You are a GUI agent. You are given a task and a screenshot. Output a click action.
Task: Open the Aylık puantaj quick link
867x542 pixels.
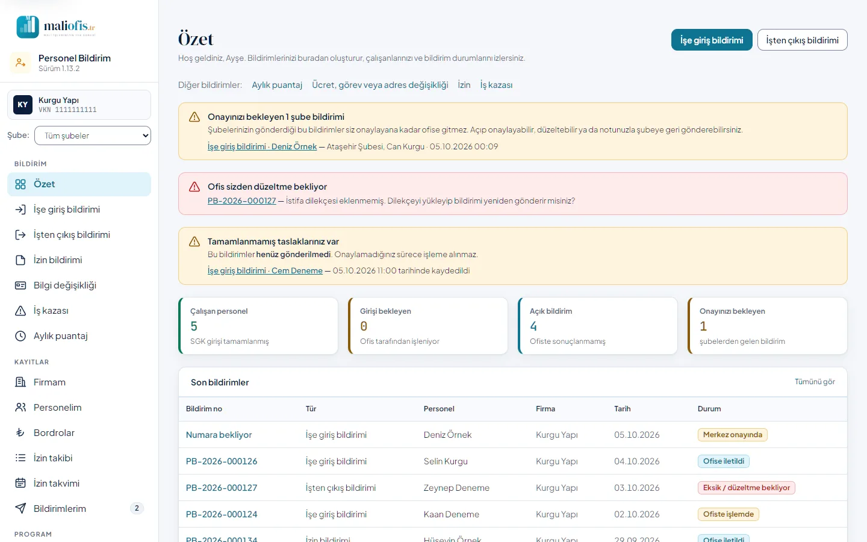click(277, 85)
